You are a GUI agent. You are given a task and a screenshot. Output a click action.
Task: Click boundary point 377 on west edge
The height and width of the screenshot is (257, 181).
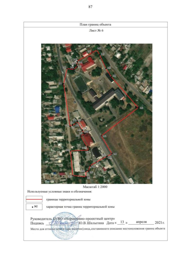[64, 84]
